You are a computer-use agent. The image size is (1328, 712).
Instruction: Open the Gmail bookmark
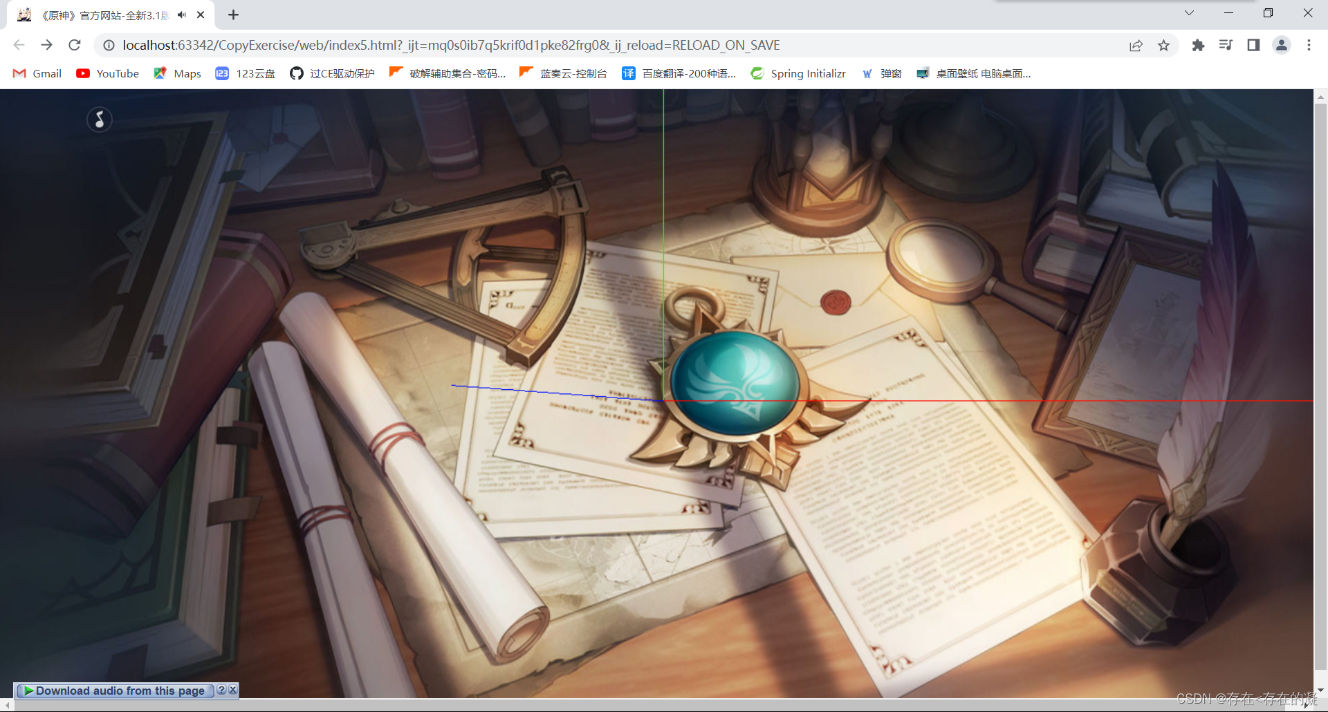[x=37, y=73]
